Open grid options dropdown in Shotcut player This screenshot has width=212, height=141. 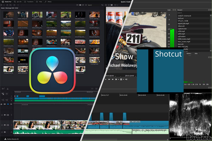123,79
